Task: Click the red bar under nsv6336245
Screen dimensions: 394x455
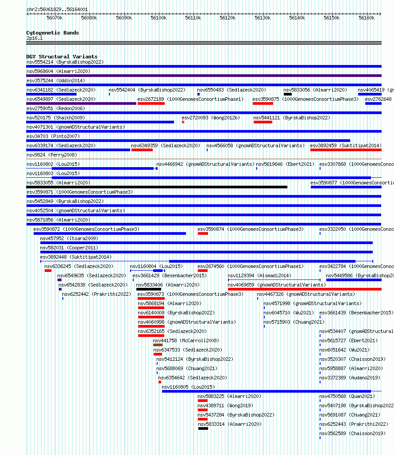Action: 48,271
